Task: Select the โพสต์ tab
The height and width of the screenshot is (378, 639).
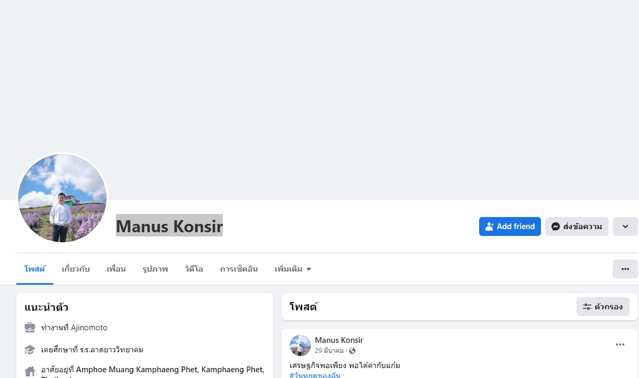Action: [x=35, y=269]
